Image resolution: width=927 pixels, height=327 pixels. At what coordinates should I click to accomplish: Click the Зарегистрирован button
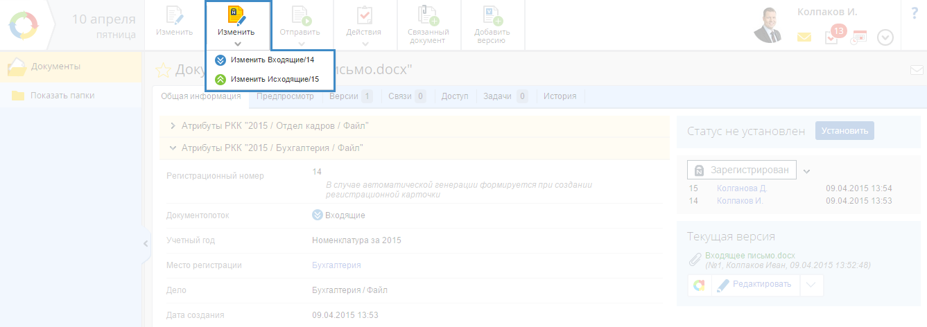tap(741, 170)
